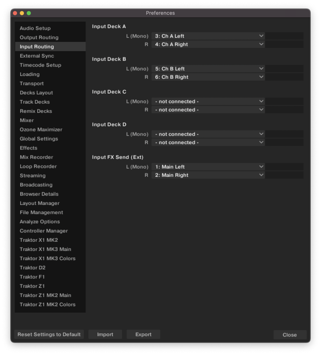321x355 pixels.
Task: Open Input Deck D R channel dropdown
Action: (208, 142)
